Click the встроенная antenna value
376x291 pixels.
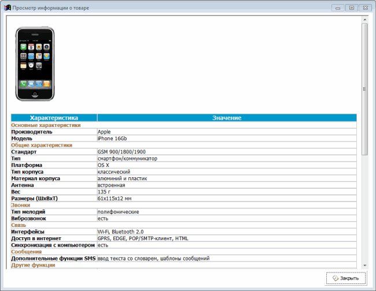click(x=111, y=185)
